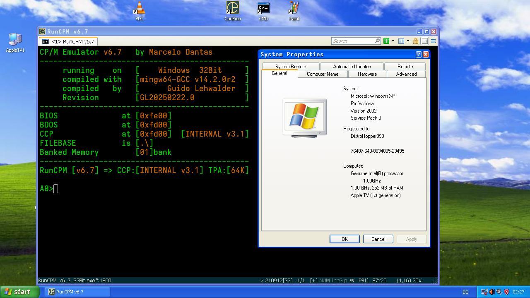Viewport: 530px width, 298px height.
Task: Click the registered name 'DistroHopper39B'
Action: pos(367,136)
